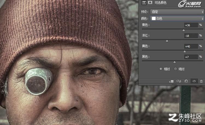Click the 青色 cyan value field
This screenshot has height=125, width=205.
(191, 25)
